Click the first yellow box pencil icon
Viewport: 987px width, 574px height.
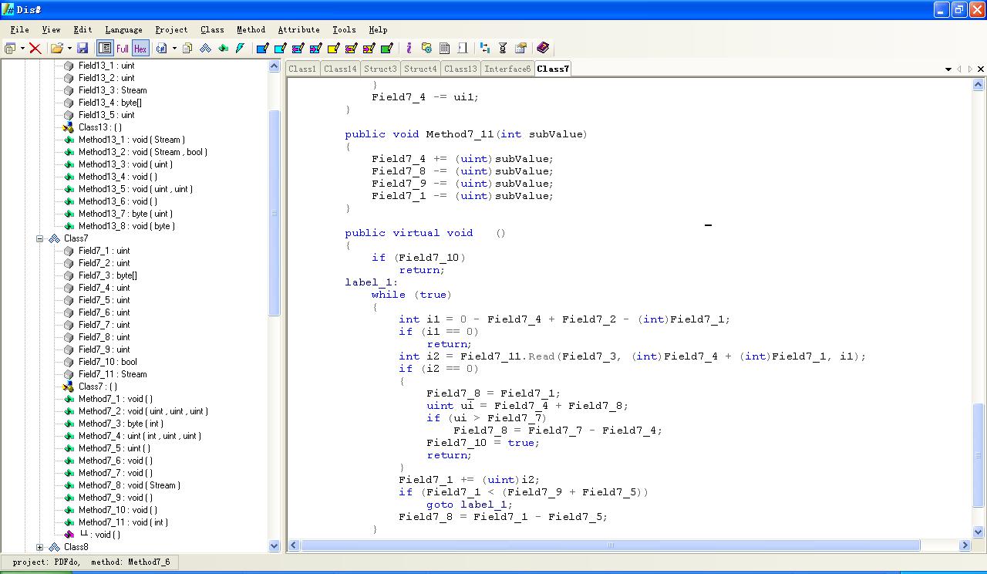pyautogui.click(x=333, y=49)
